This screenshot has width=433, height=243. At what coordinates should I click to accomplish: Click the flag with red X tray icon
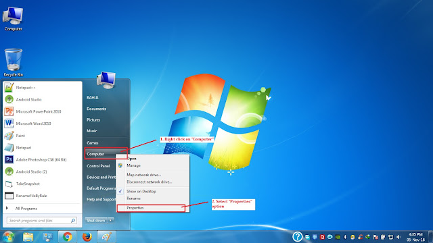375,237
